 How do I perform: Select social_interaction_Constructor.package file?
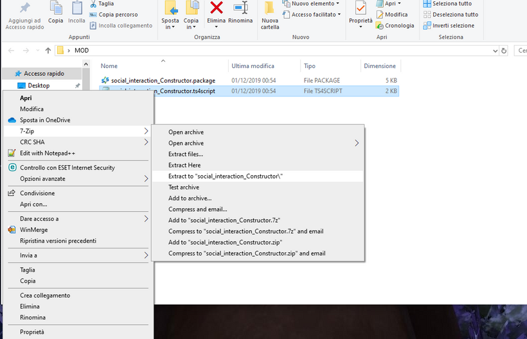point(163,81)
